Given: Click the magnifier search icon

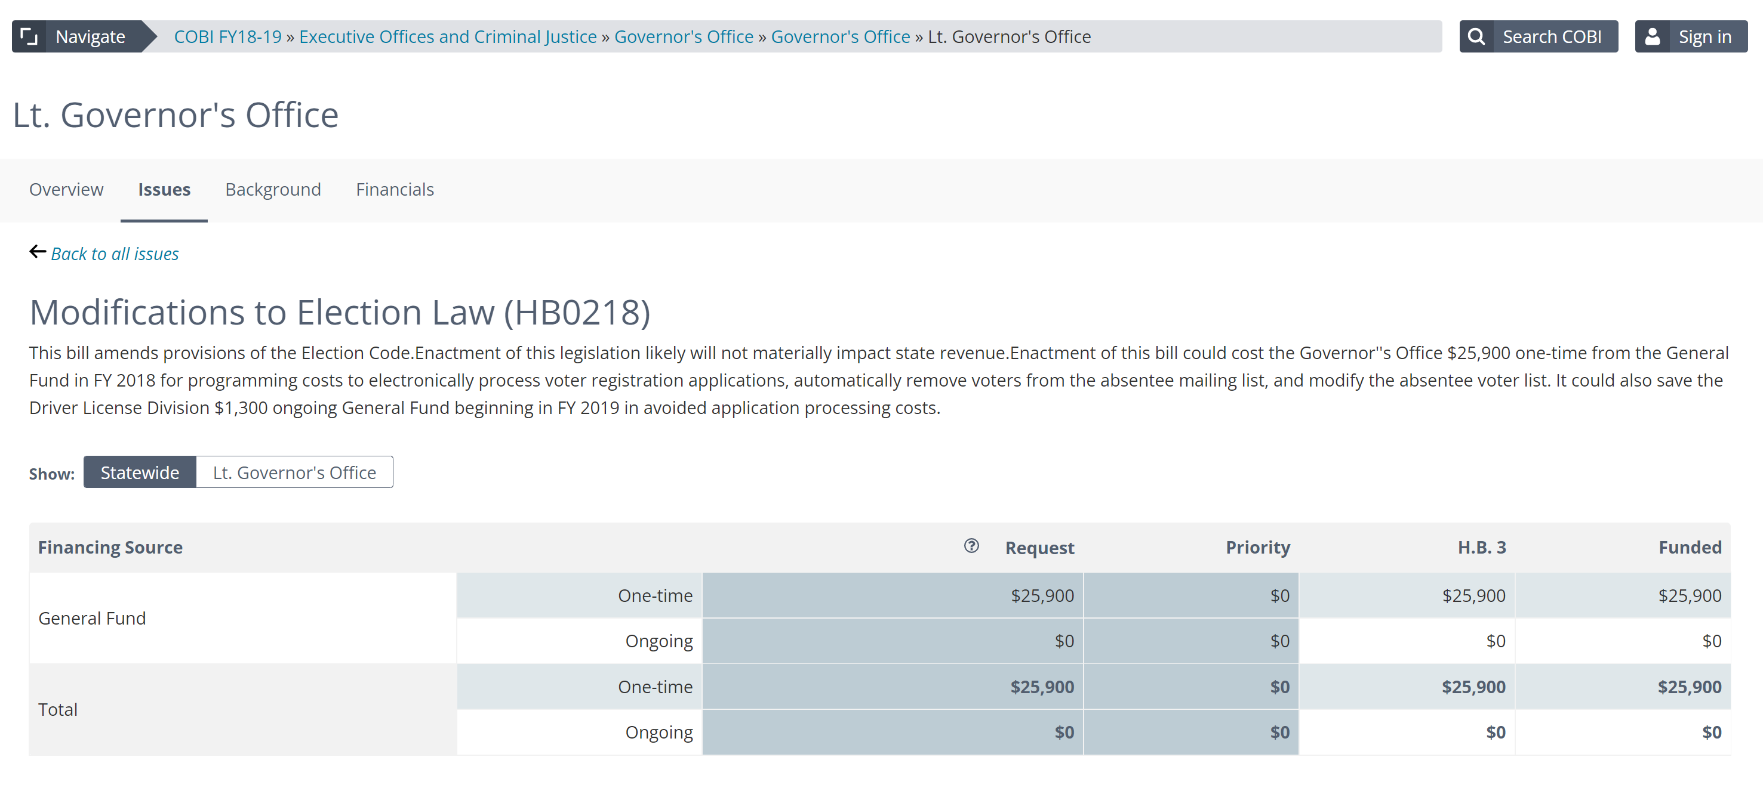Looking at the screenshot, I should click(1476, 36).
